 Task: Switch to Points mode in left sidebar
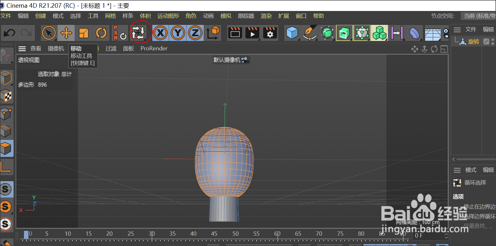7,114
